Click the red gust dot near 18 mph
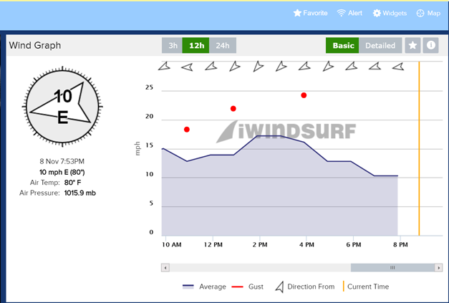The width and height of the screenshot is (449, 303). (x=187, y=130)
